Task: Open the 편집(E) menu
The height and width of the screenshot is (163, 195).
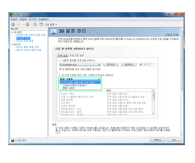Action: point(23,19)
